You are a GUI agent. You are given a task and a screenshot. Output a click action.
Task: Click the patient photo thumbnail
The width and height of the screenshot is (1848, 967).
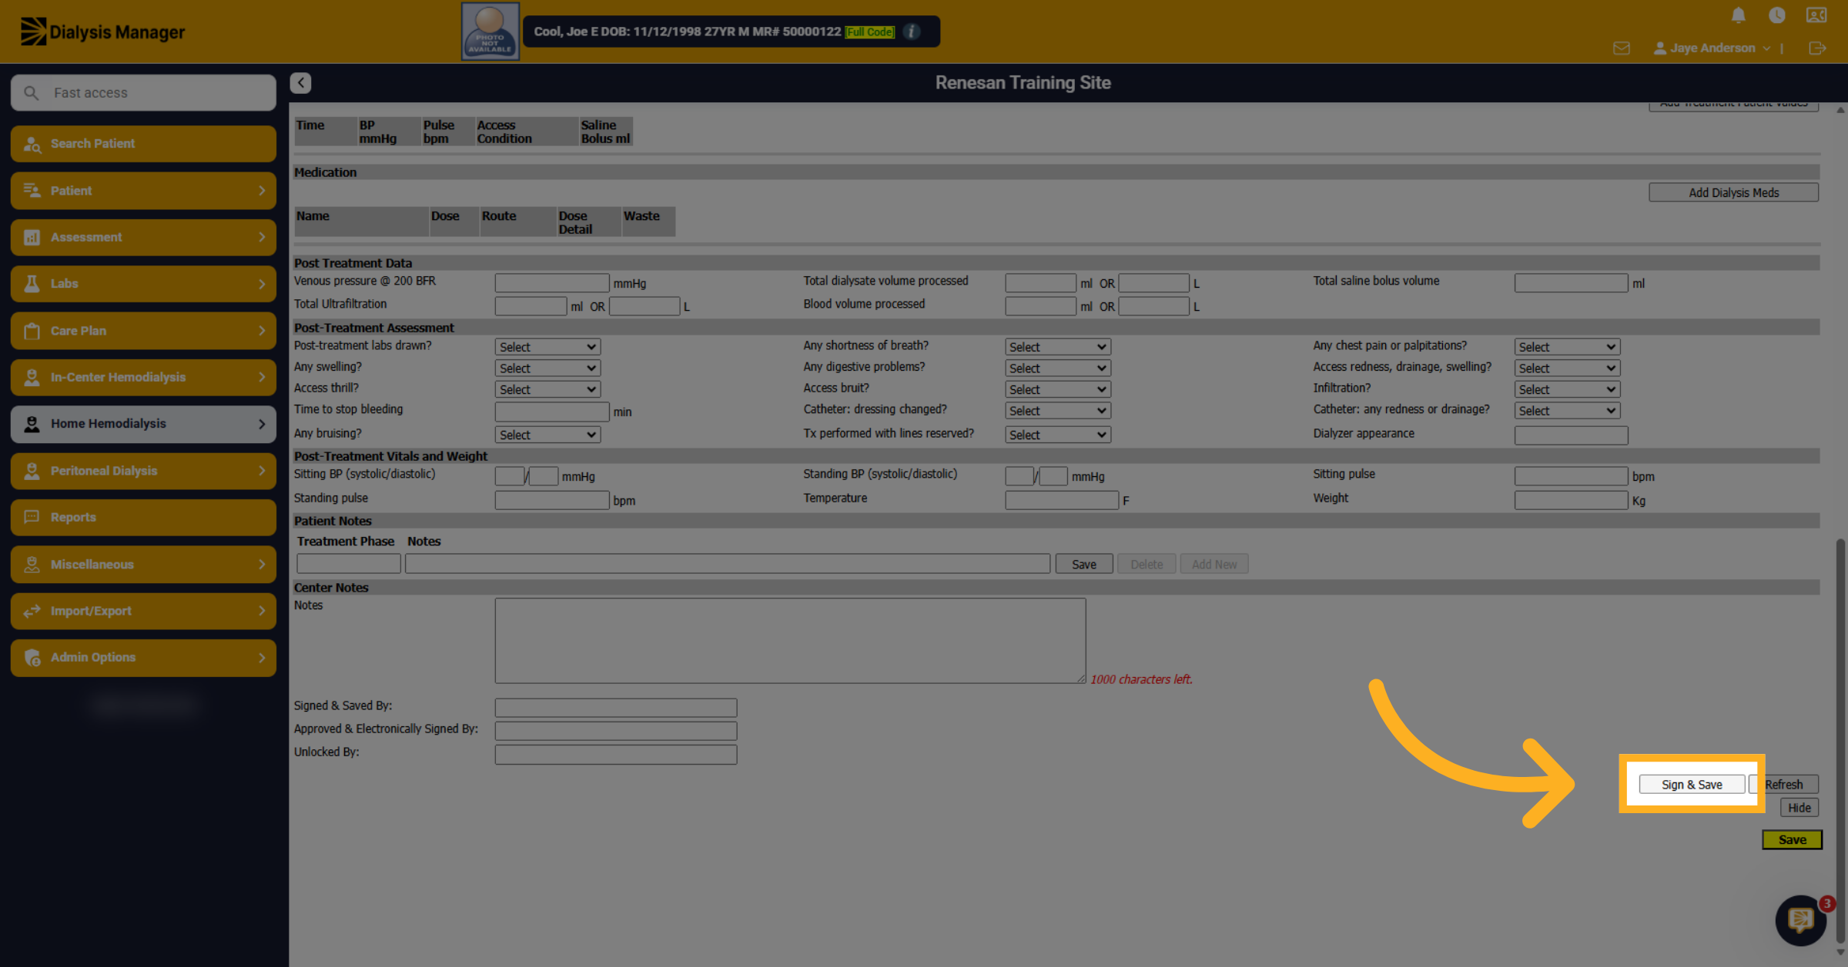pyautogui.click(x=490, y=32)
